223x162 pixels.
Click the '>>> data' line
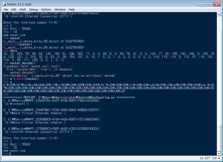coord(10,50)
